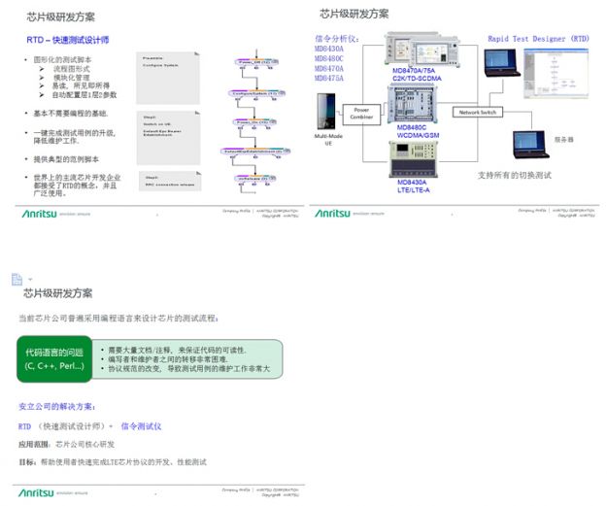The height and width of the screenshot is (506, 607).
Task: Click MD8430A in the signaling analyzer list
Action: pyautogui.click(x=329, y=49)
